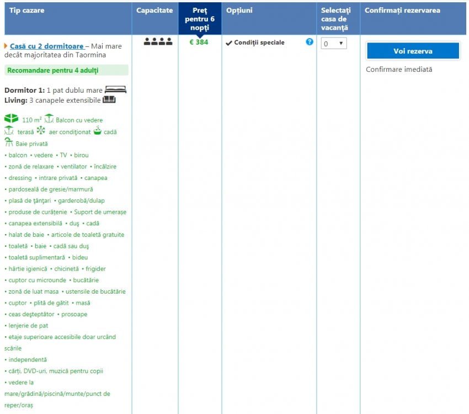This screenshot has height=414, width=469.
Task: Click the large double bed icon
Action: [116, 89]
